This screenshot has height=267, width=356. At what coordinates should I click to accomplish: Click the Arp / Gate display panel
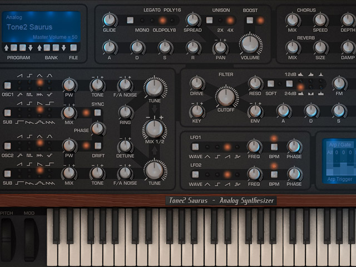[339, 161]
